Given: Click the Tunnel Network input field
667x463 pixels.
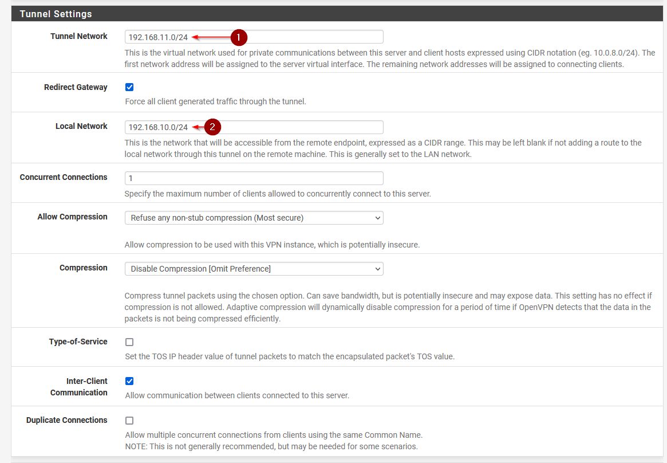Looking at the screenshot, I should (x=254, y=37).
